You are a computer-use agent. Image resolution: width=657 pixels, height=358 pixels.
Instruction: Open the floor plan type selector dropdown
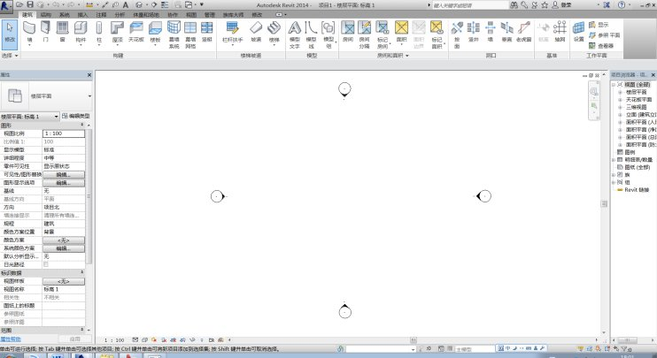89,95
